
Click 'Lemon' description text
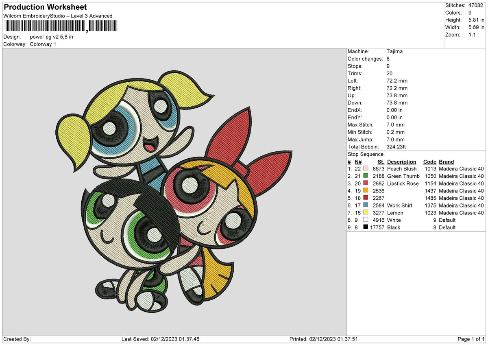pos(395,213)
